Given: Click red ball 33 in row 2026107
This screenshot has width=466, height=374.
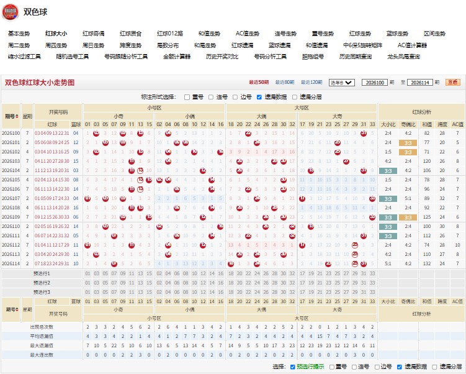Looking at the screenshot, I should point(372,199).
